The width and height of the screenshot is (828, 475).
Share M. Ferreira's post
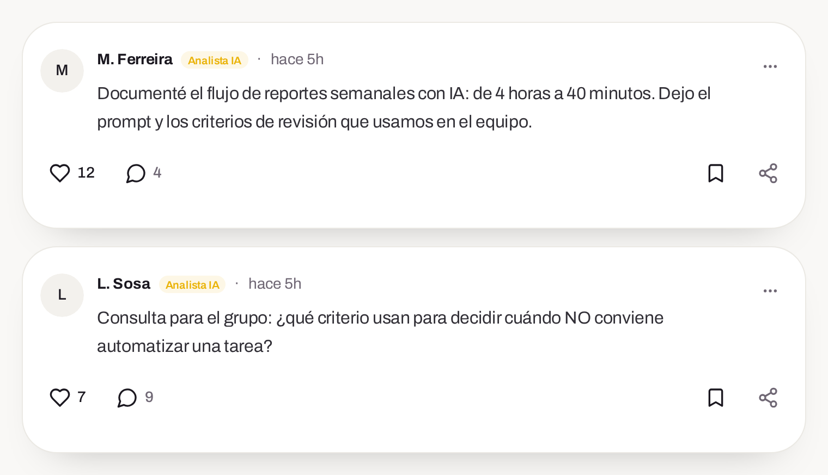[x=768, y=173]
